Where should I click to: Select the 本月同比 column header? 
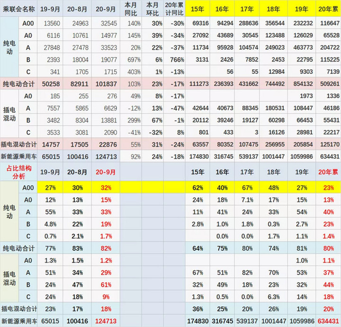click(131, 9)
